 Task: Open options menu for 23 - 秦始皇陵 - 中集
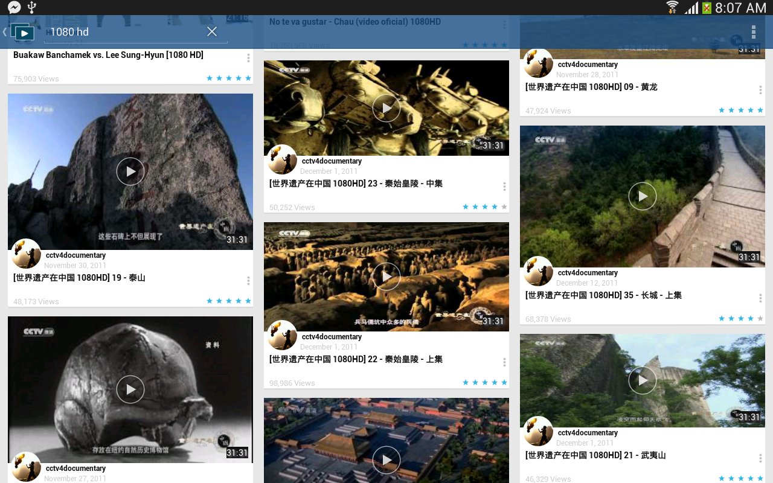click(x=504, y=187)
